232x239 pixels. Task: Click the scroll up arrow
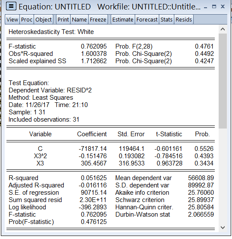[x=223, y=29]
